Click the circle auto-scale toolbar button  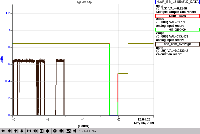click(55, 131)
